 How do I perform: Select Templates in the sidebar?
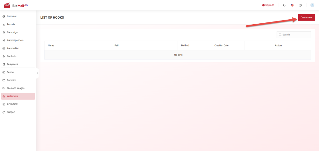coord(12,64)
